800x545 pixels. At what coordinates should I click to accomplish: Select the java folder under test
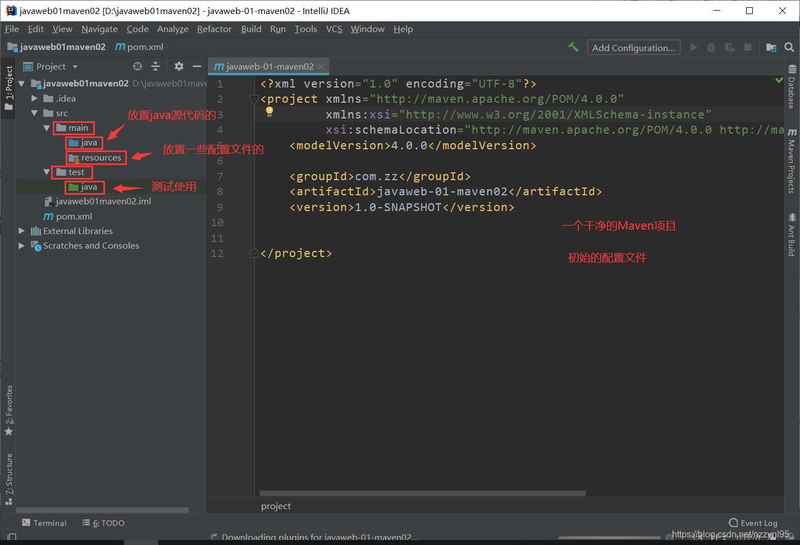(83, 187)
